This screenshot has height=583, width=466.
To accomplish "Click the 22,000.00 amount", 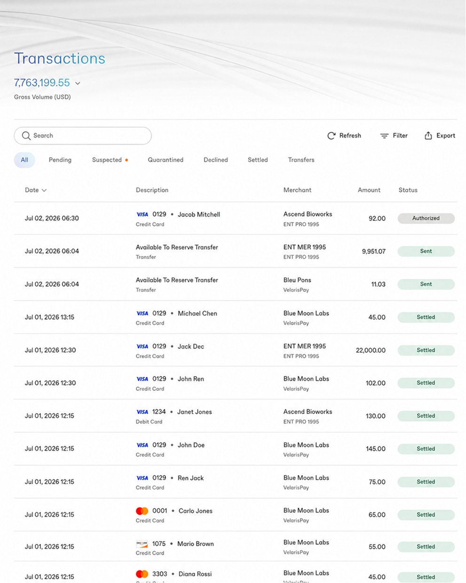I will coord(371,350).
